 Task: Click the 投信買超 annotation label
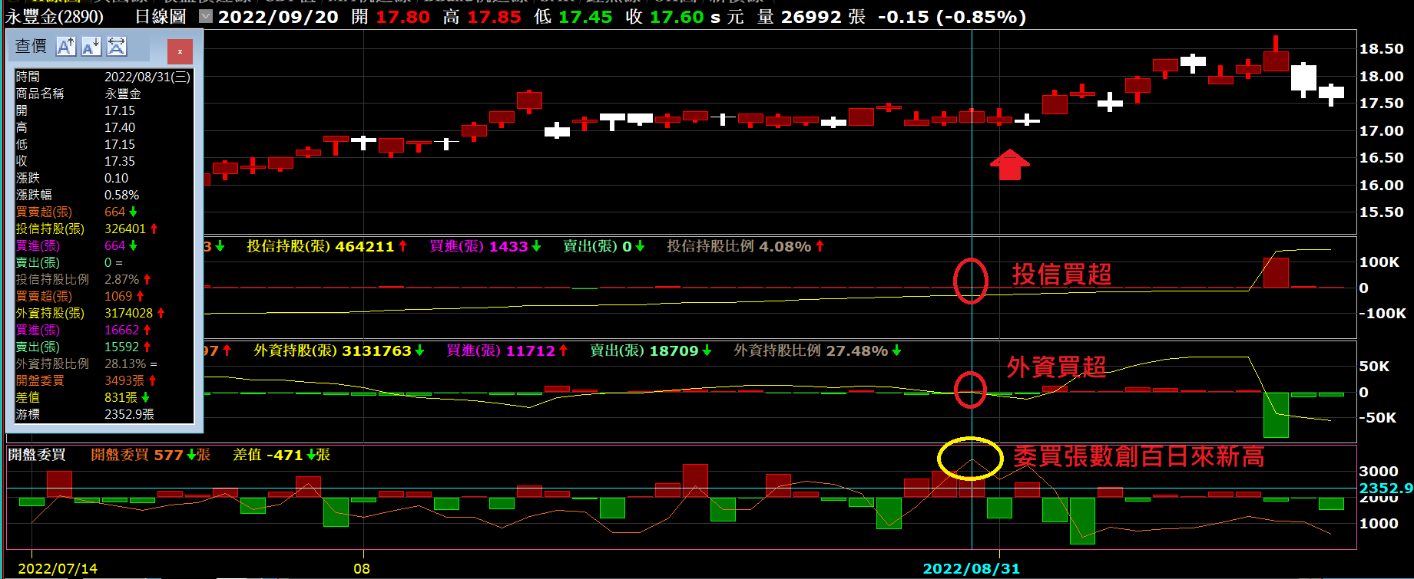point(1061,275)
